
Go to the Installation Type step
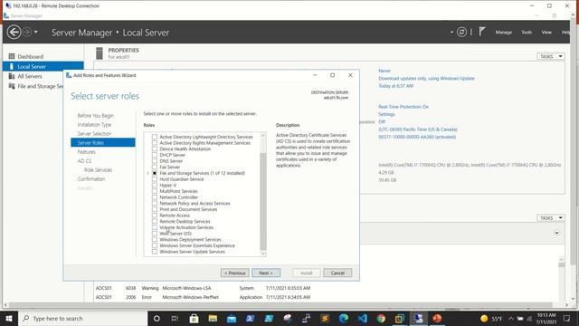pos(94,125)
